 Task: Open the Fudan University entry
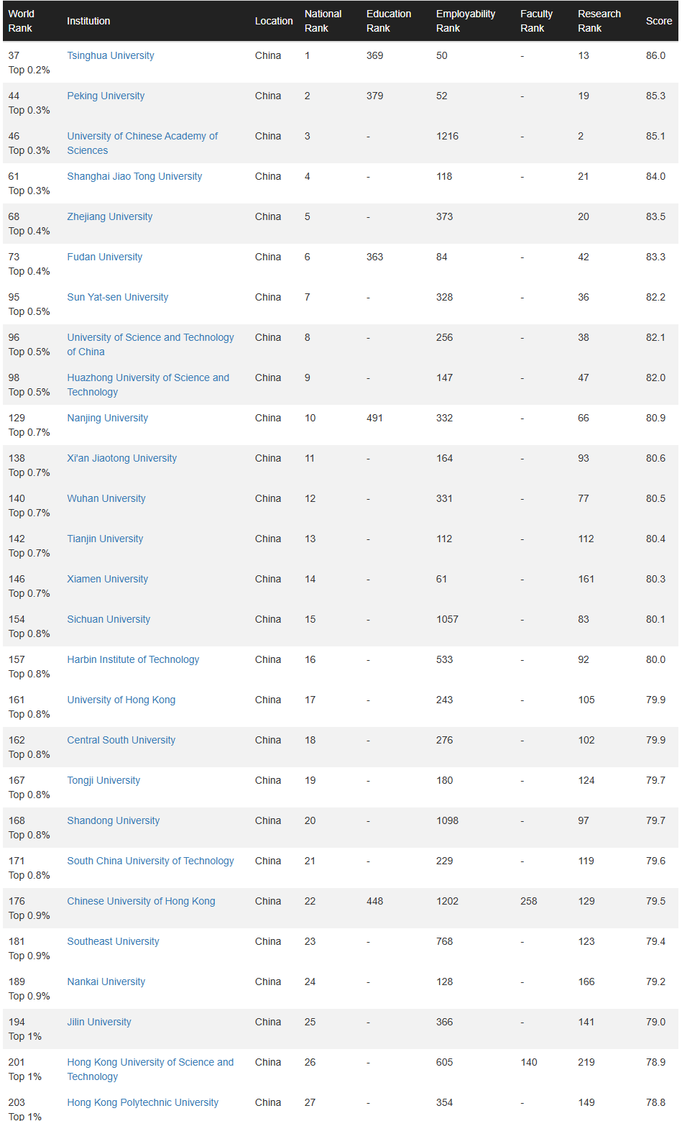104,257
